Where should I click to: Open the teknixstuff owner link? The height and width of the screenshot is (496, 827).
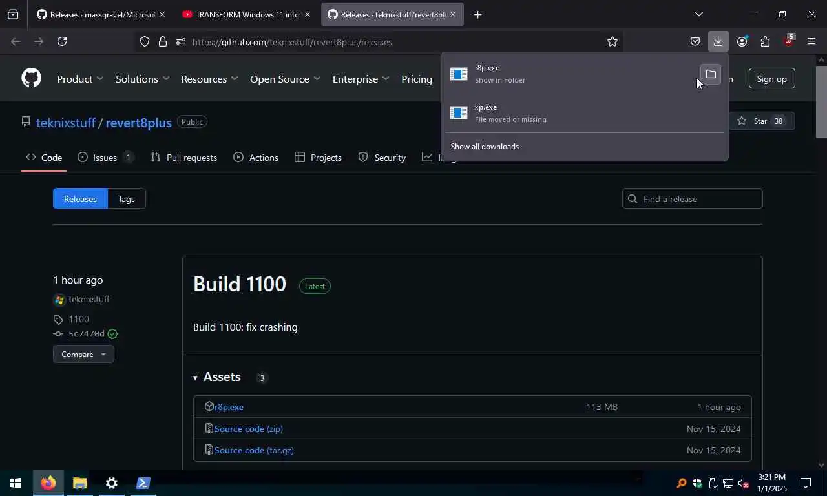pos(66,122)
